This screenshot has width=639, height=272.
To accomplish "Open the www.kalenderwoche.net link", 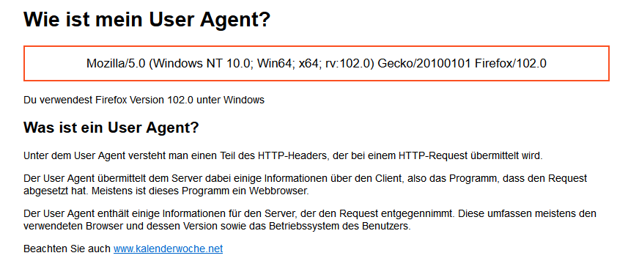I will (168, 249).
